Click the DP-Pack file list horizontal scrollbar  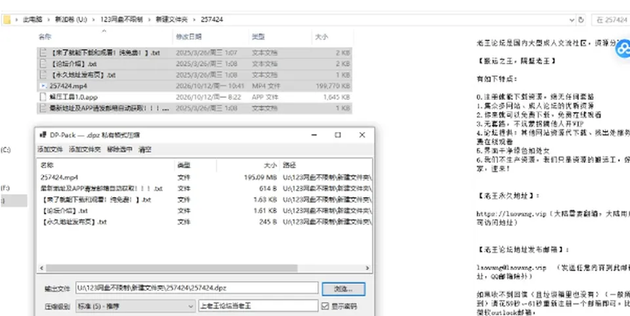click(x=172, y=268)
